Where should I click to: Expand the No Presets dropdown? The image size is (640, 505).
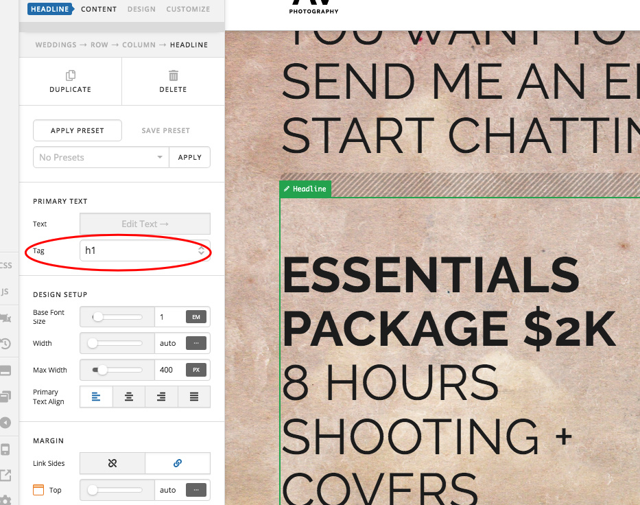(x=101, y=157)
